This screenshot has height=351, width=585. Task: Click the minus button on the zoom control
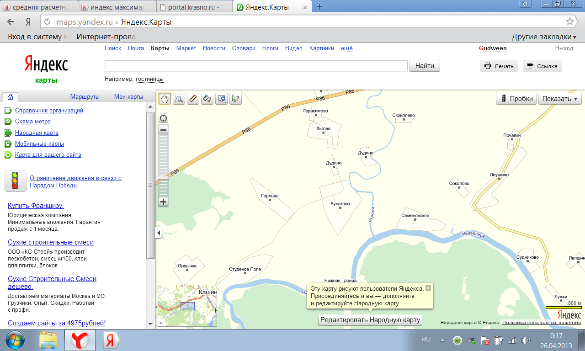163,130
